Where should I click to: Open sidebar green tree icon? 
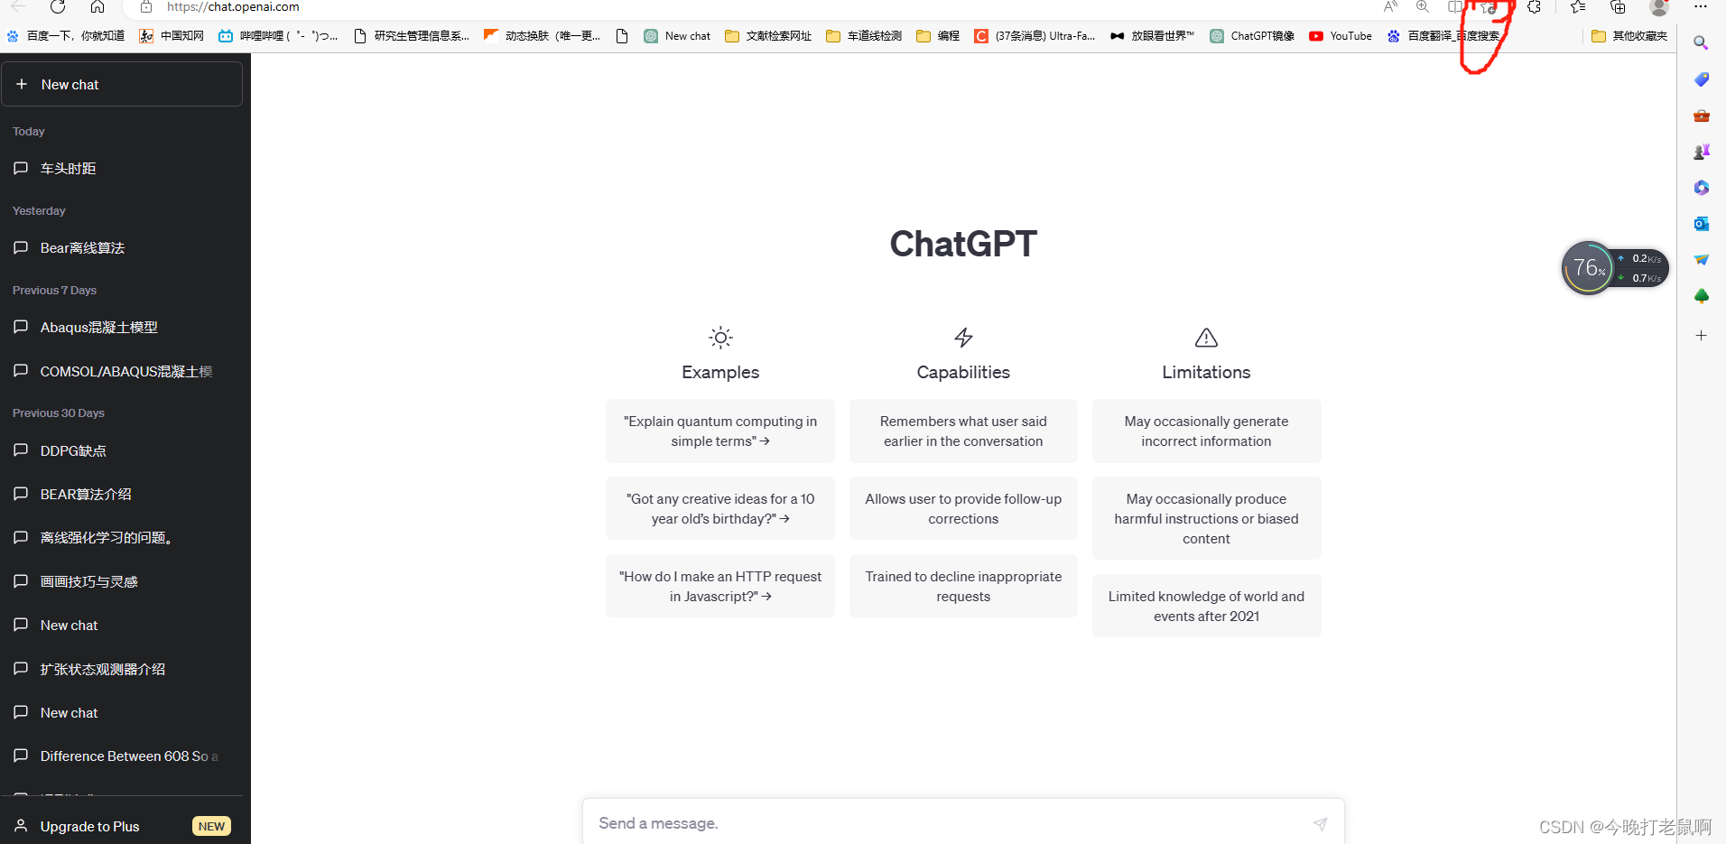(1702, 296)
